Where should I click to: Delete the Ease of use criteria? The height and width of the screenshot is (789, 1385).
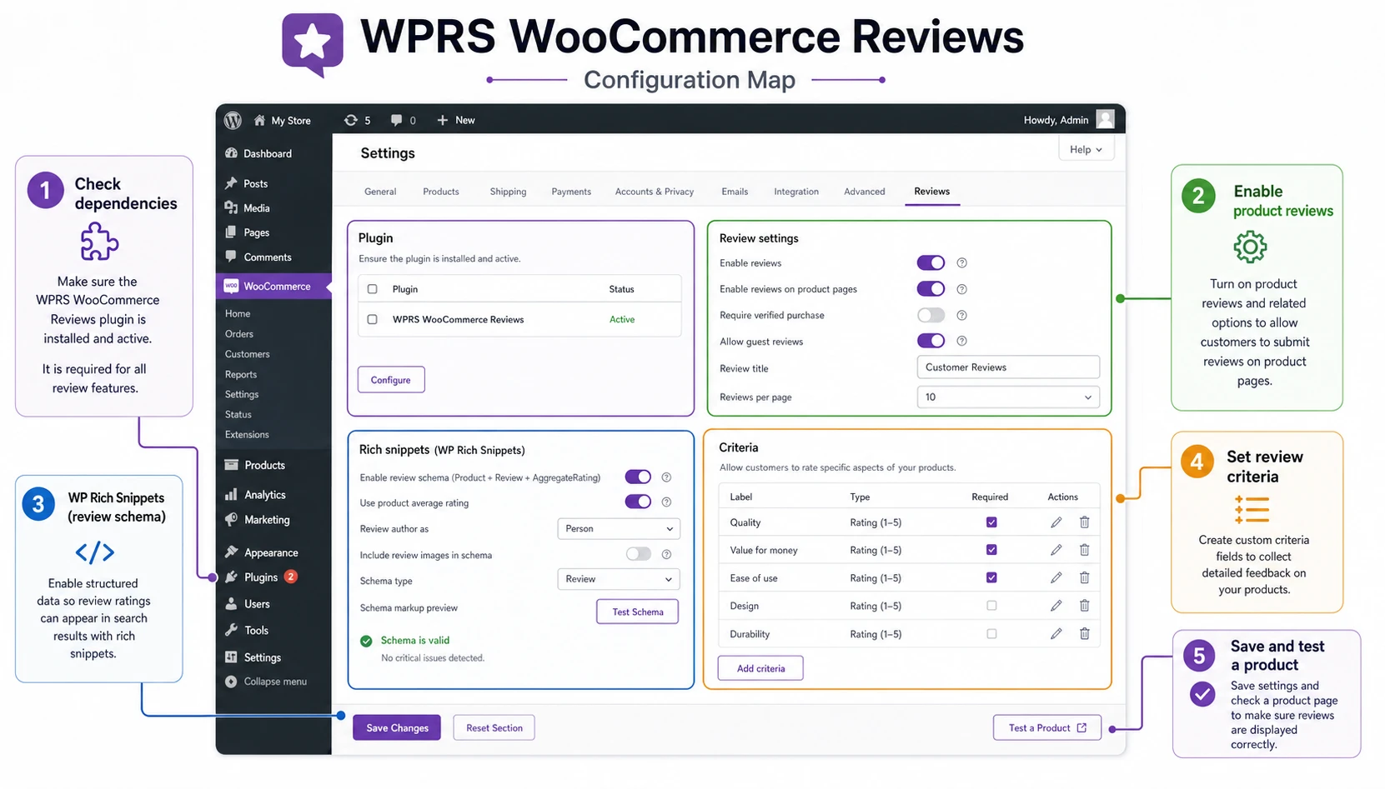[x=1085, y=577]
